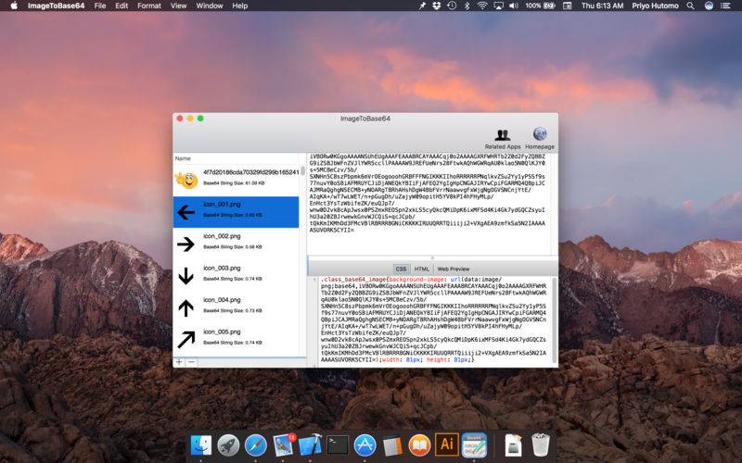Click the Priyo Hutomo user name

[656, 6]
